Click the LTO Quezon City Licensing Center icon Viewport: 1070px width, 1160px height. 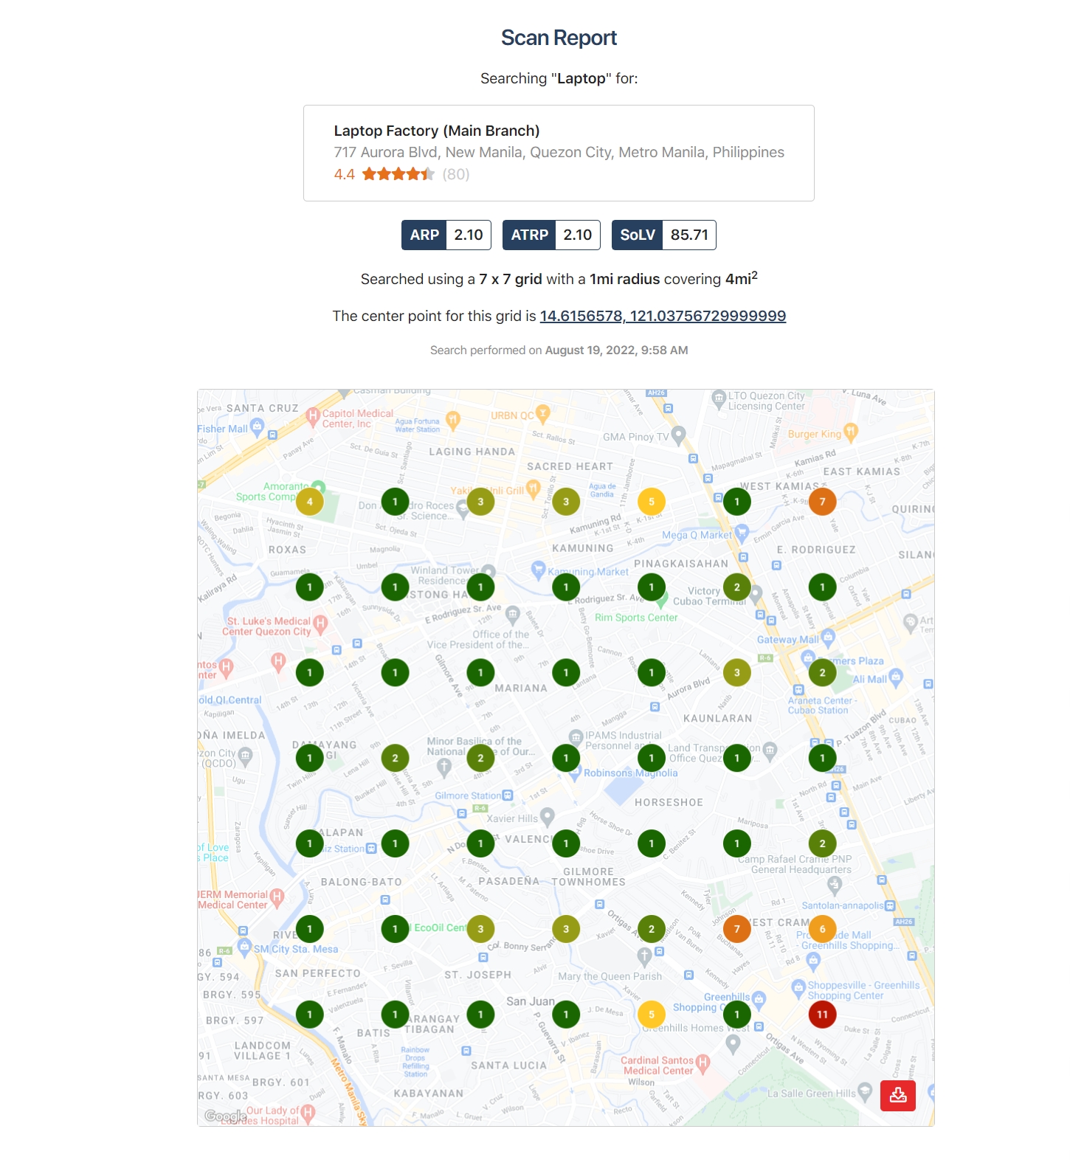pyautogui.click(x=719, y=398)
